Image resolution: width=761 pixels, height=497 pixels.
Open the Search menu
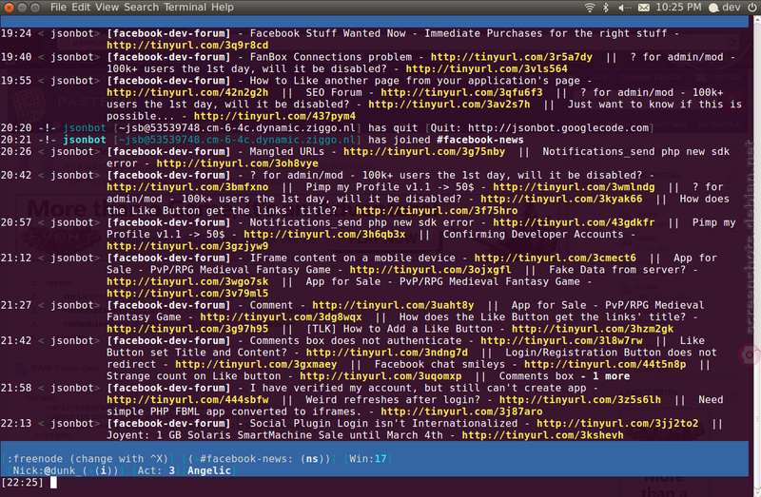(x=141, y=8)
